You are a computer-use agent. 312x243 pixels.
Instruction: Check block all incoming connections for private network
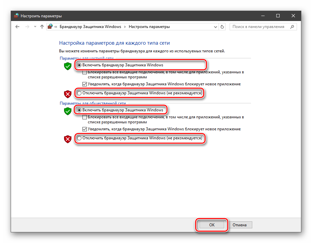pyautogui.click(x=84, y=72)
